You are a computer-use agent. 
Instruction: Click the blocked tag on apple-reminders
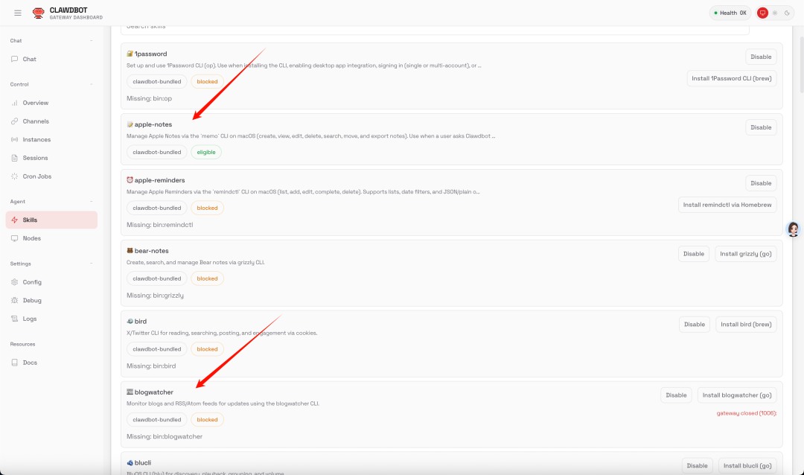click(x=207, y=208)
